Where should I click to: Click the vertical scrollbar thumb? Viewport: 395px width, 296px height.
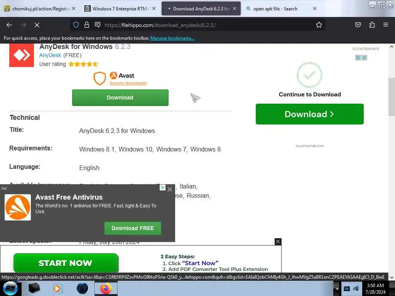click(x=392, y=97)
